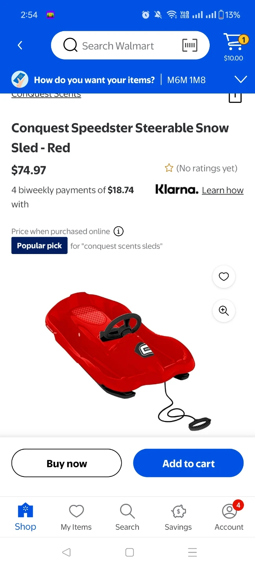
Task: Tap the share icon near top right
Action: pos(235,97)
